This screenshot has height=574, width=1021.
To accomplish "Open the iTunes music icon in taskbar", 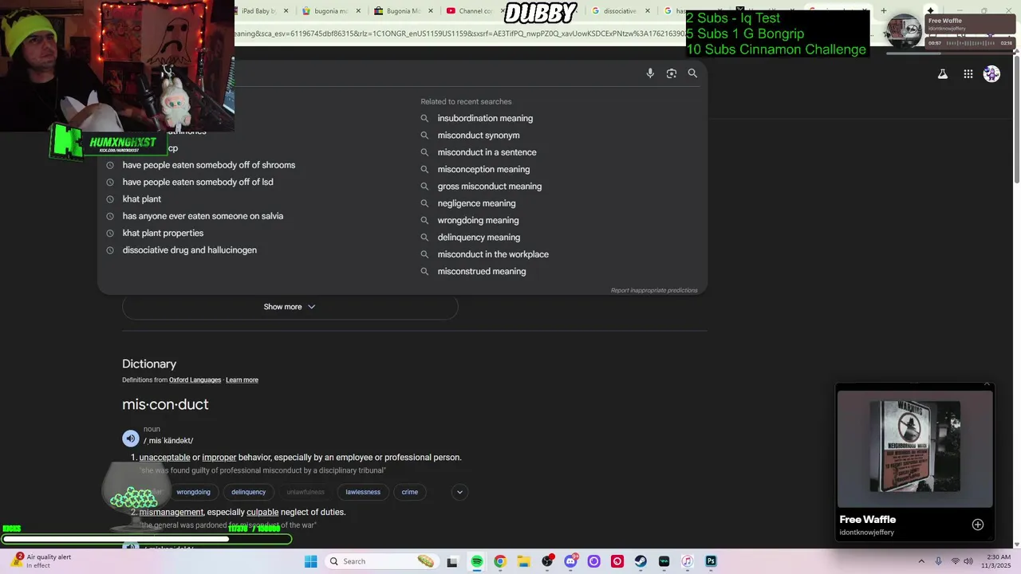I will (688, 561).
